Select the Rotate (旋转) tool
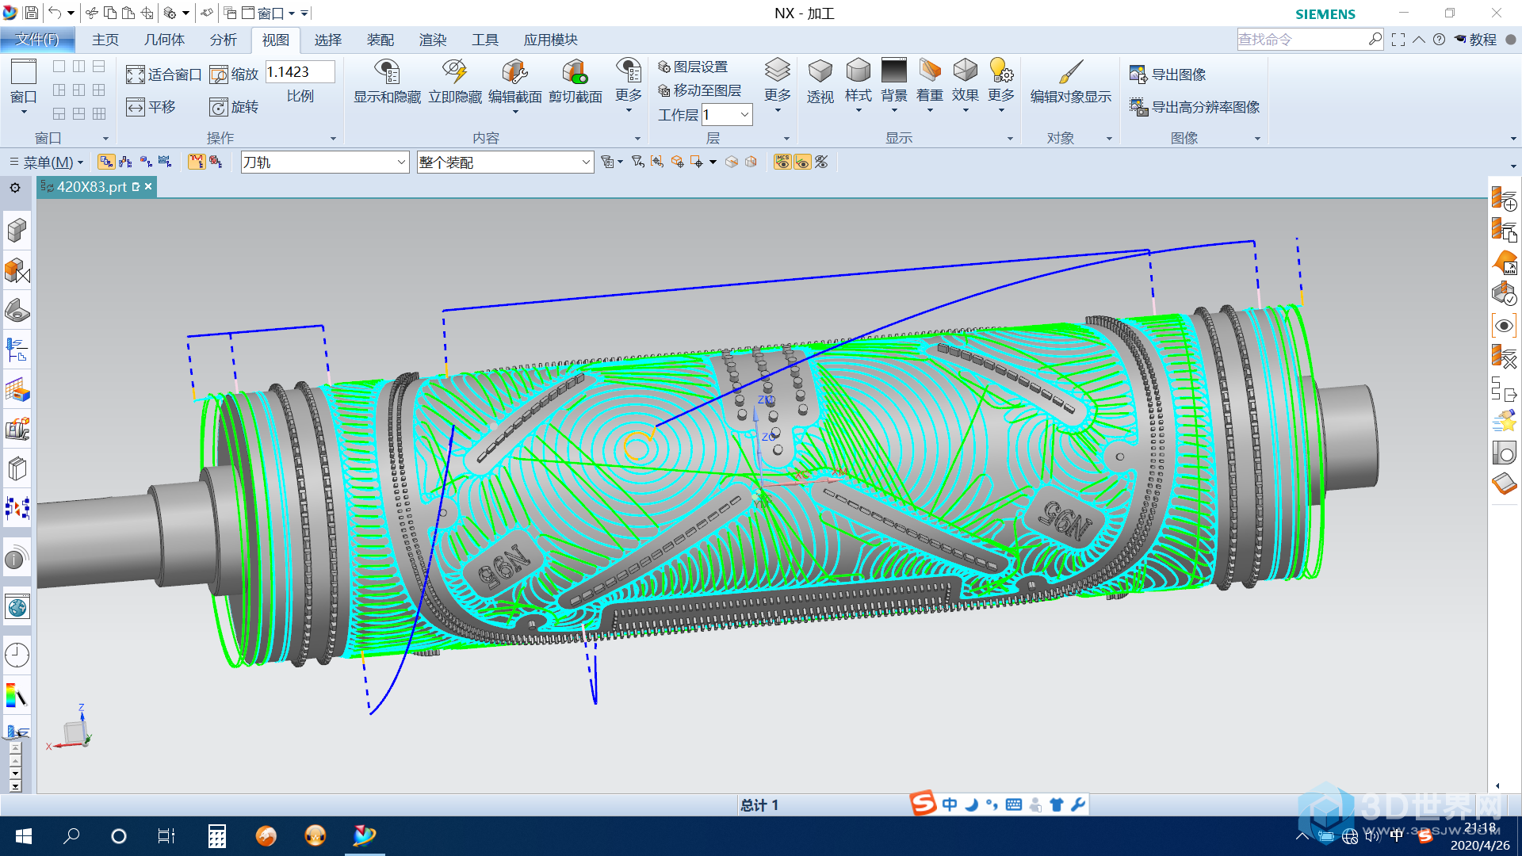The image size is (1522, 856). click(x=235, y=107)
